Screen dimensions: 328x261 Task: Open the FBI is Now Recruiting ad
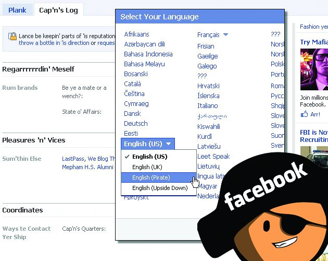[314, 136]
